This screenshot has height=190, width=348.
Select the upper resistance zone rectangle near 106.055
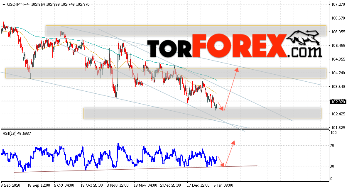point(186,31)
